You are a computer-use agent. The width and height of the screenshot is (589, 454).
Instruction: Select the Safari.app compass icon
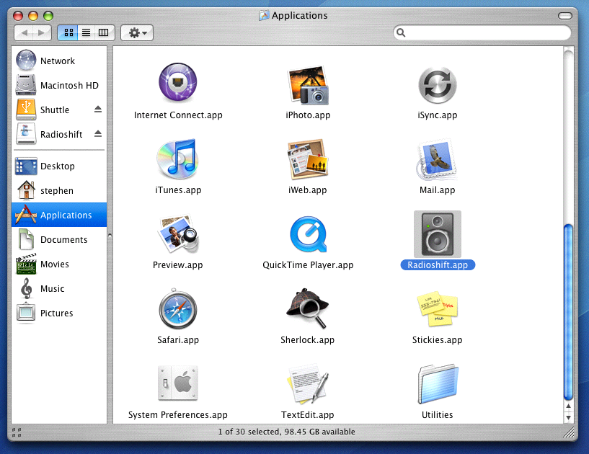click(177, 310)
